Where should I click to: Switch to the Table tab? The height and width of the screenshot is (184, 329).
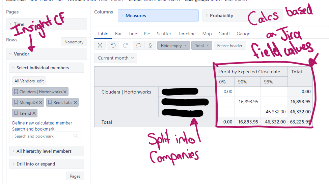tap(103, 34)
